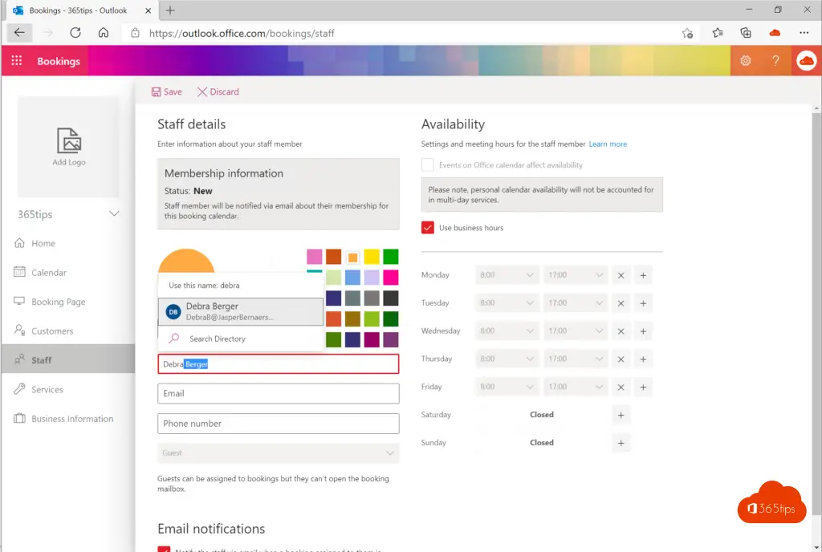Click the Help question mark icon
This screenshot has height=552, width=822.
pyautogui.click(x=775, y=61)
